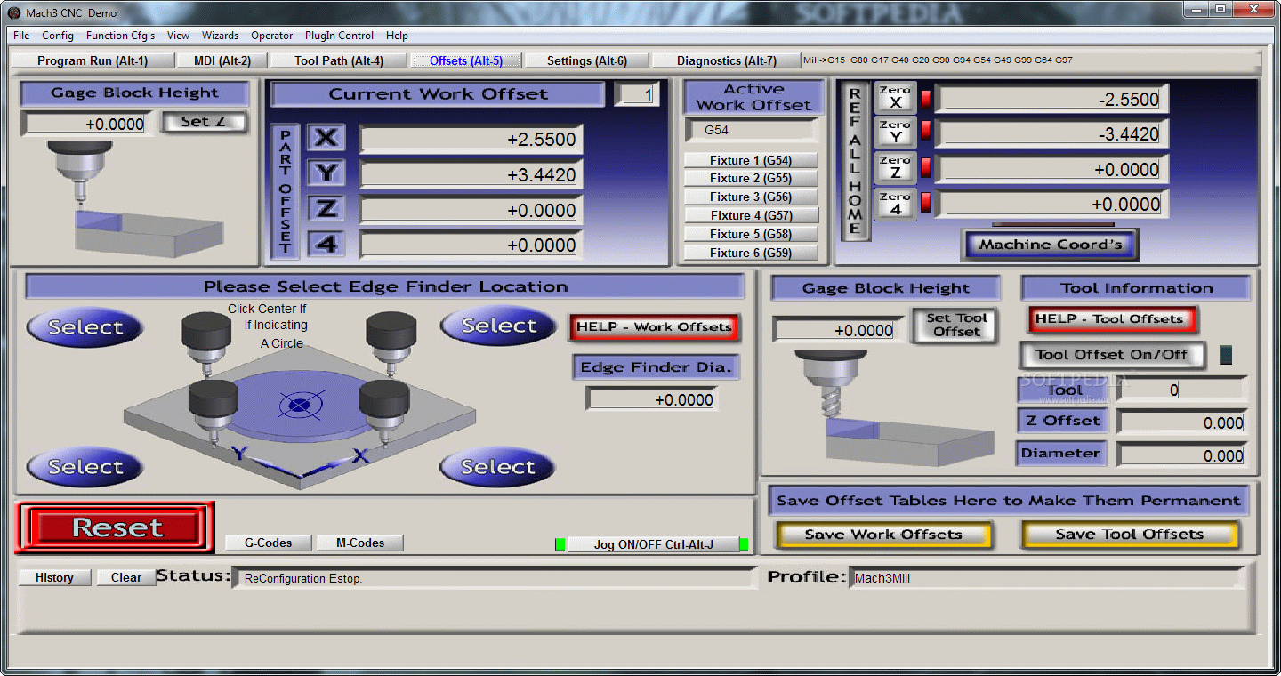The image size is (1281, 676).
Task: Click the edge finder circle center target
Action: (300, 406)
